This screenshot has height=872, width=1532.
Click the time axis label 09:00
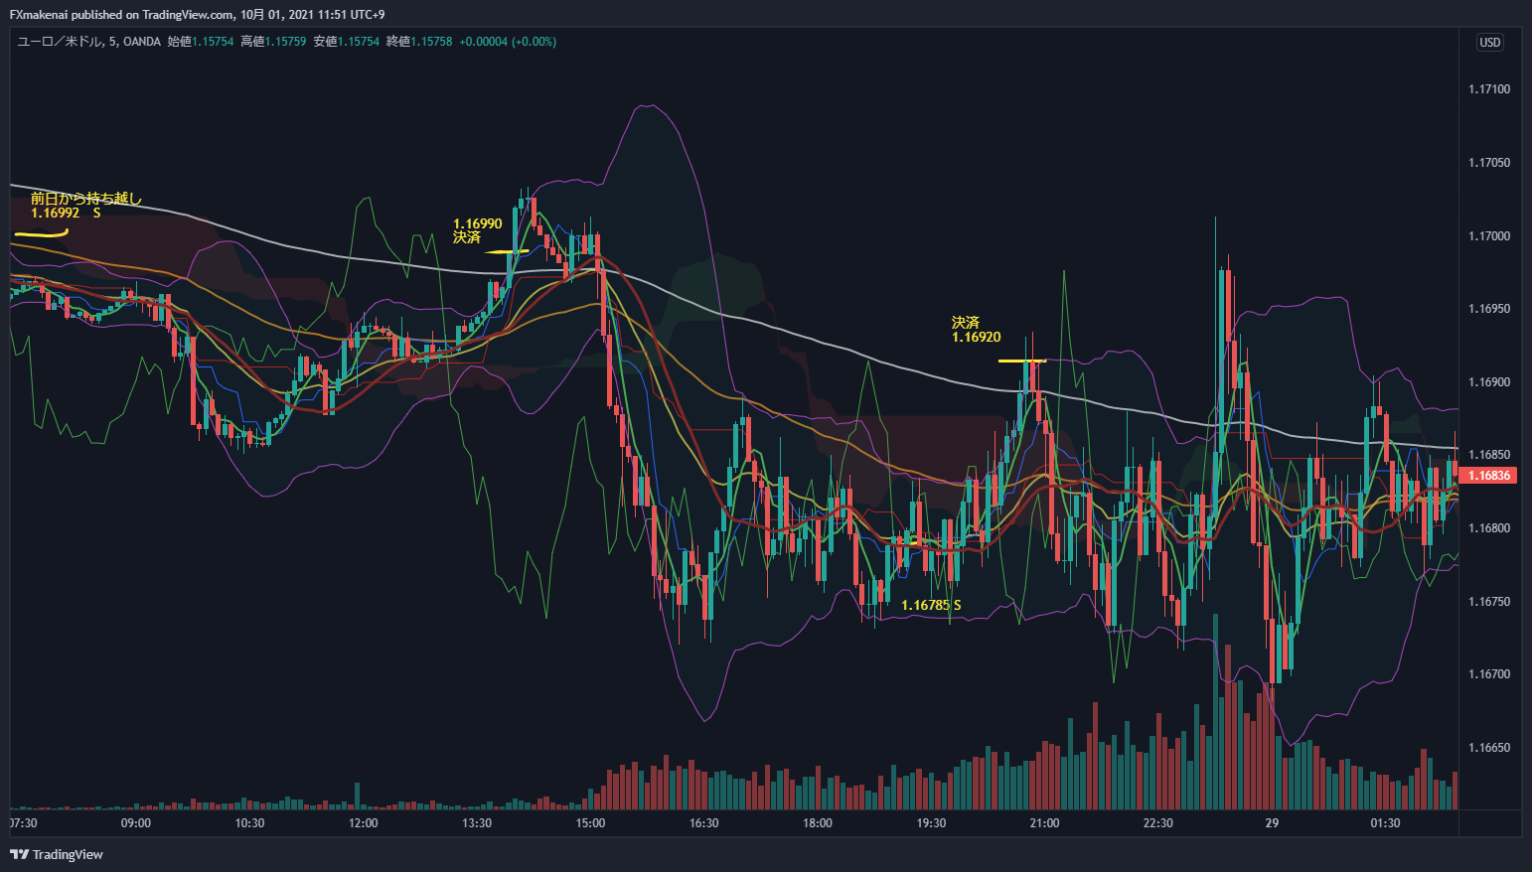(136, 823)
